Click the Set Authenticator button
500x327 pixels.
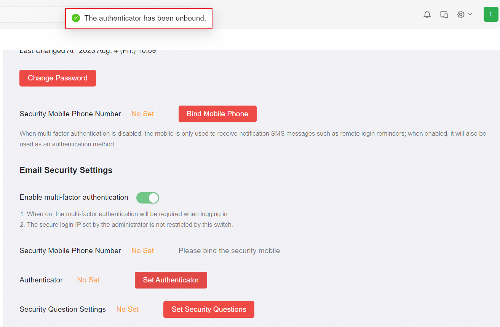point(171,280)
